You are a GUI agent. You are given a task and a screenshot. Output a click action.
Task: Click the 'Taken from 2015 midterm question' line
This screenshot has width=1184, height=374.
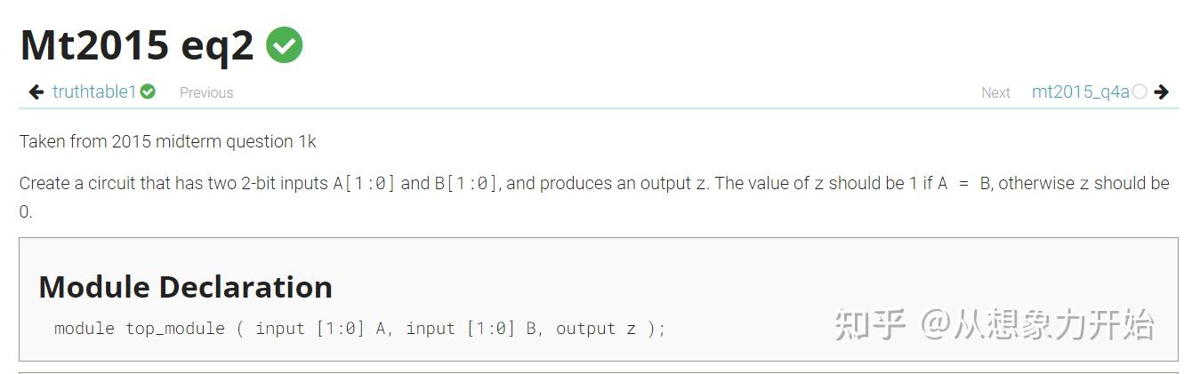[167, 141]
